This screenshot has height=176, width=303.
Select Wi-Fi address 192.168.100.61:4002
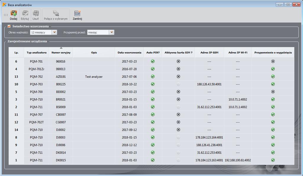coord(238,160)
